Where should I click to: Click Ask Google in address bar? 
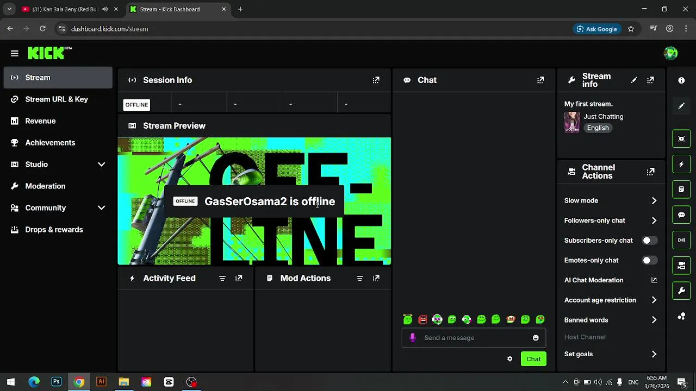tap(596, 29)
